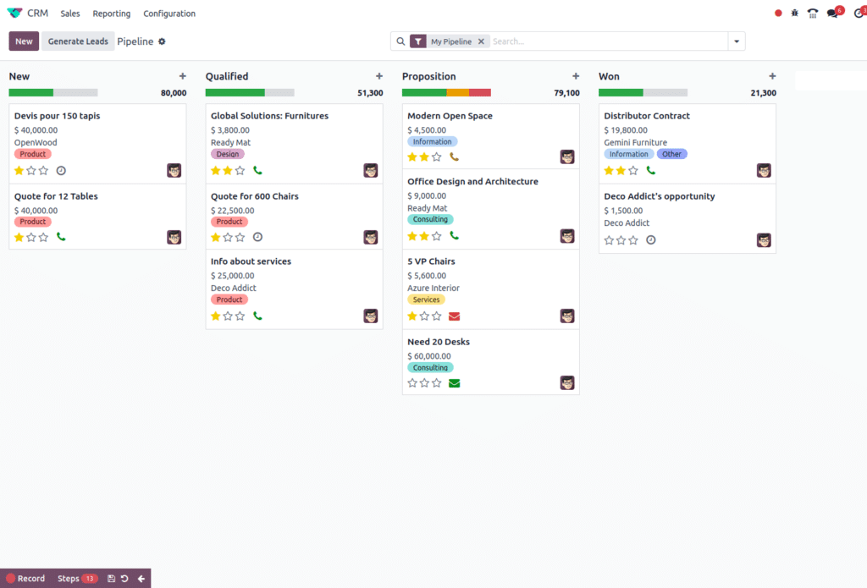
Task: Click the Qualified column title
Action: [227, 76]
